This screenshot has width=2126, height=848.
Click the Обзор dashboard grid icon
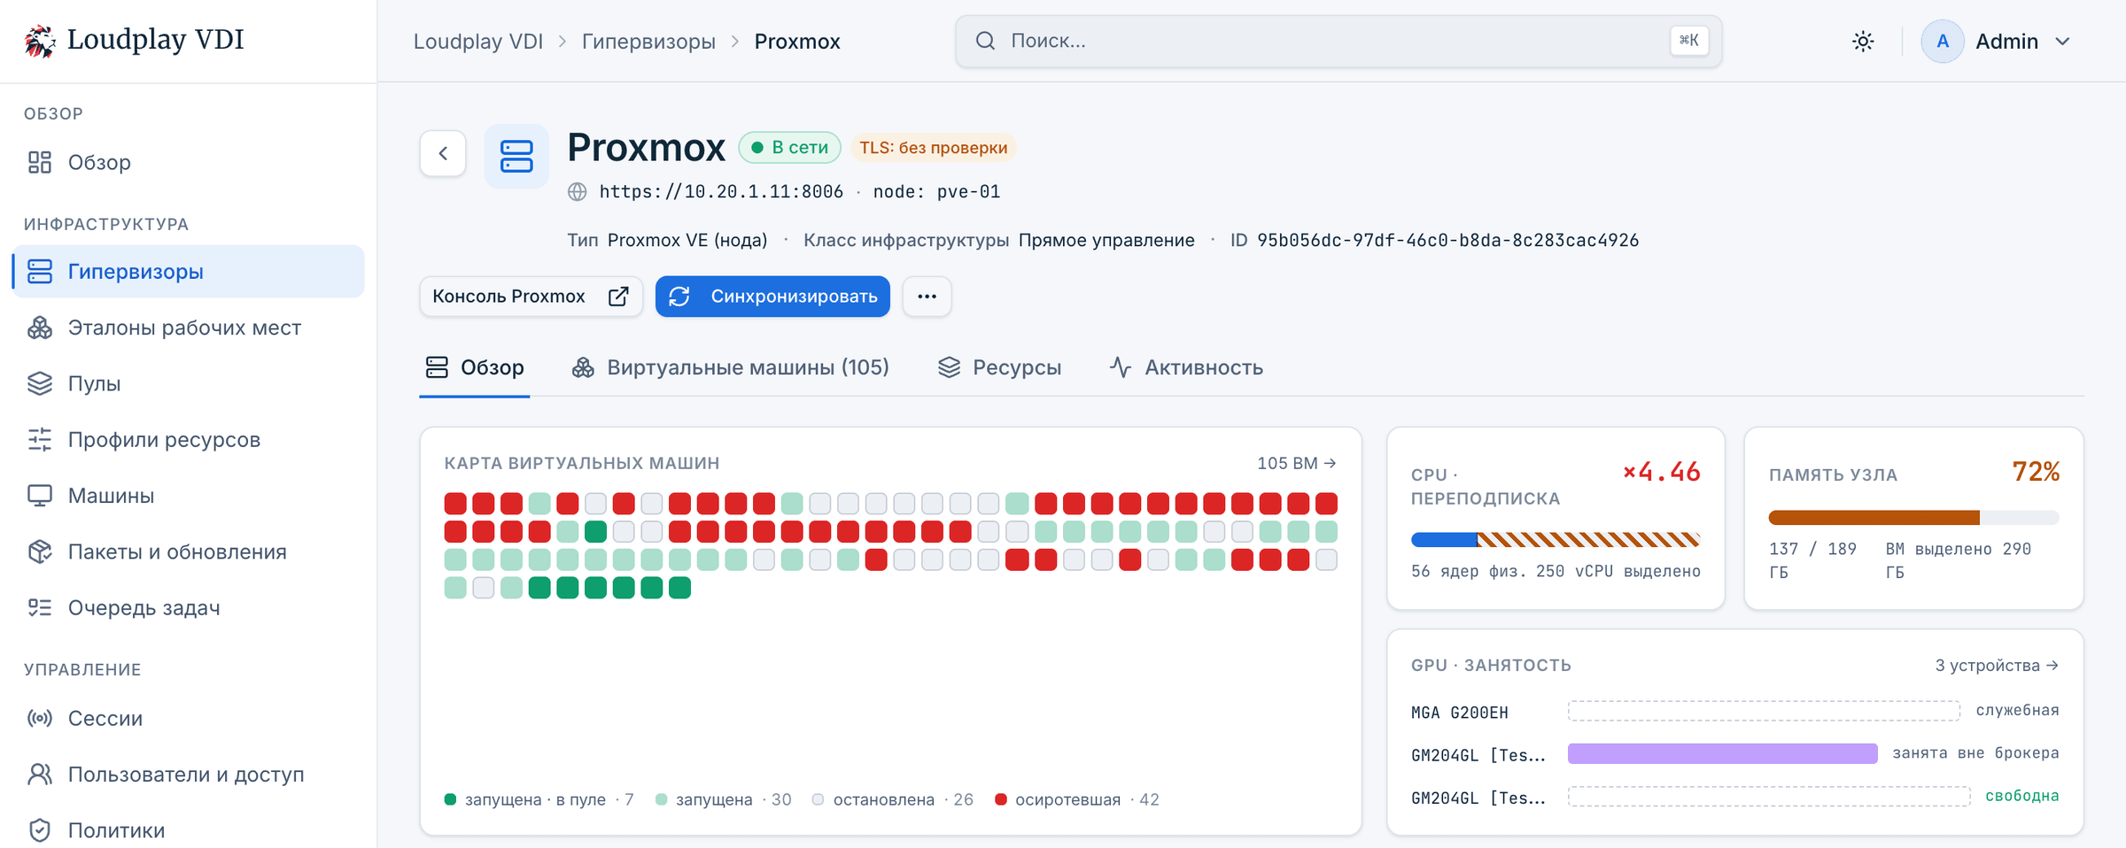40,162
